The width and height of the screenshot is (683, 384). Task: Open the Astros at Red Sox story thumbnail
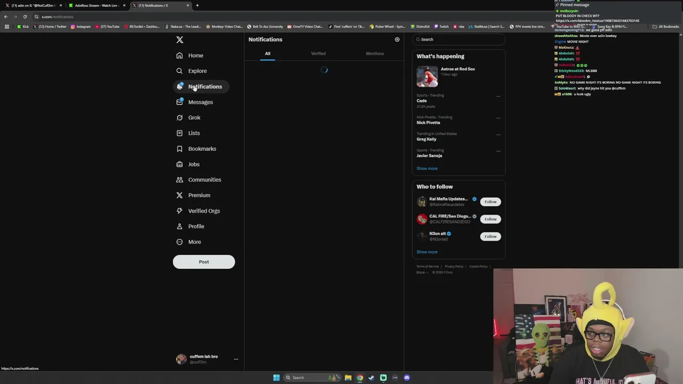[x=427, y=76]
